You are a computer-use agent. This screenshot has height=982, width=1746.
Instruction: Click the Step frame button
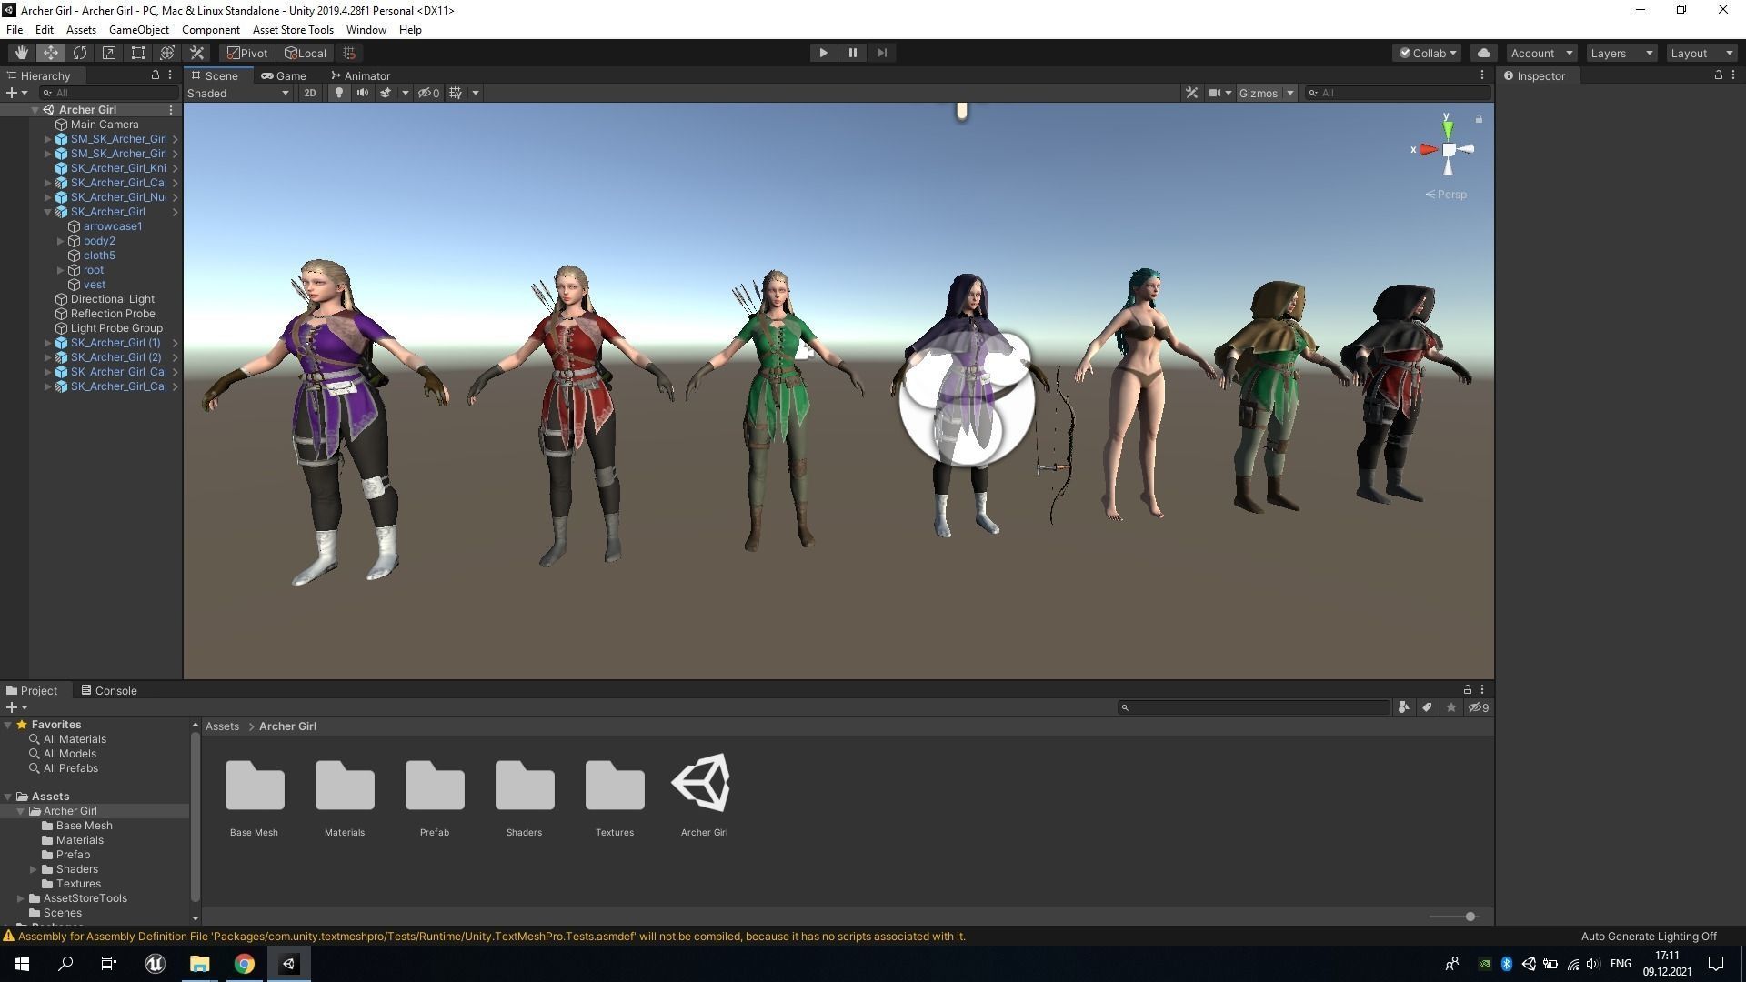click(881, 53)
